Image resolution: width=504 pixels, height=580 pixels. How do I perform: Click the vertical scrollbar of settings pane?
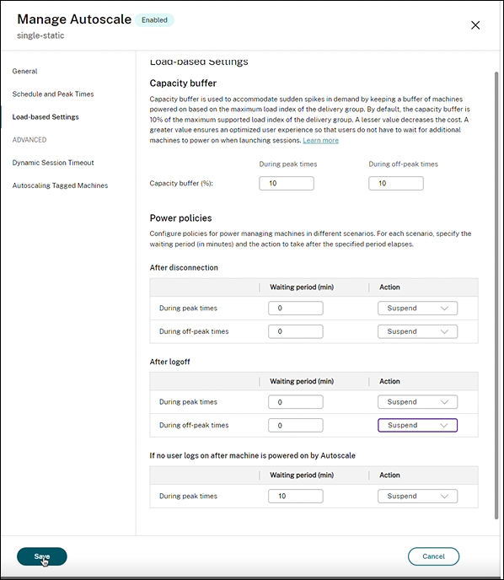[x=496, y=295]
